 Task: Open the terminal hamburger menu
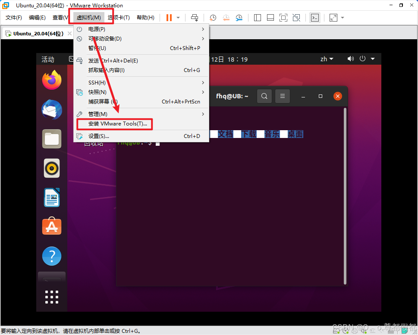[x=282, y=96]
